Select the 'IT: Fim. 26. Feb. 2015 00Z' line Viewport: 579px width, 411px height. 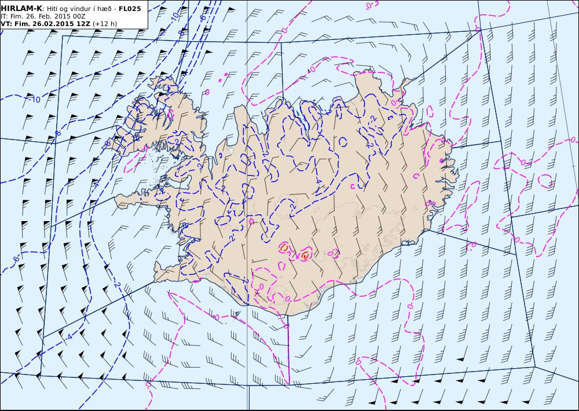pos(43,17)
